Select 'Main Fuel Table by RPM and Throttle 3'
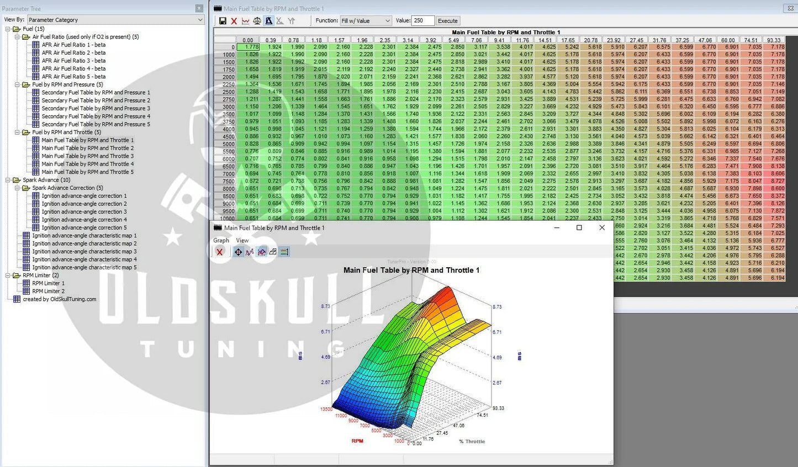The image size is (798, 467). pos(87,156)
